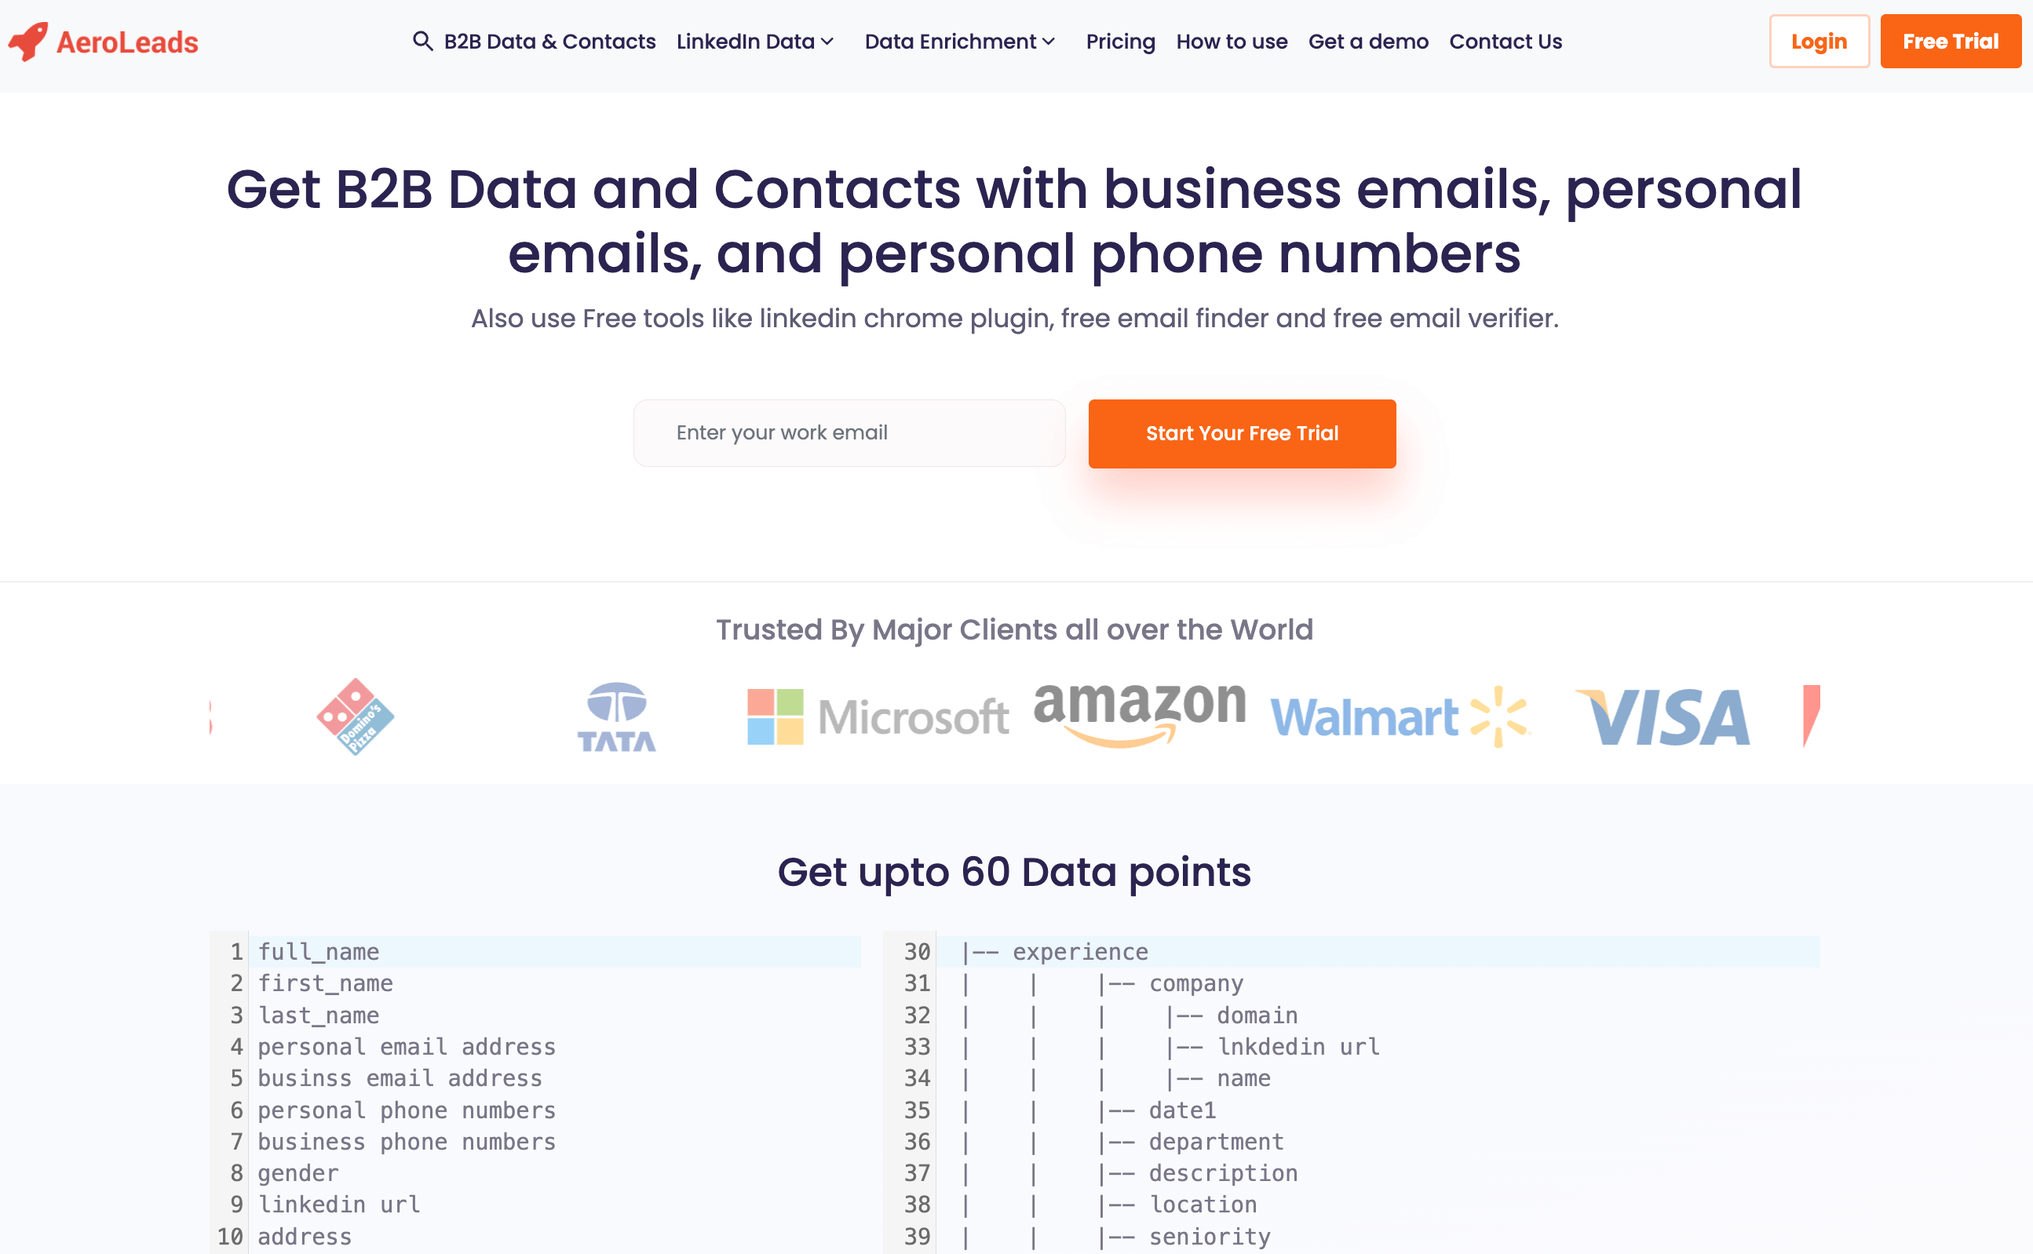
Task: Click the AeroLeads rocket logo icon
Action: [x=31, y=42]
